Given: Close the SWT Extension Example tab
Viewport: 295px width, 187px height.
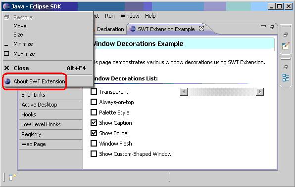Looking at the screenshot, I should 201,29.
